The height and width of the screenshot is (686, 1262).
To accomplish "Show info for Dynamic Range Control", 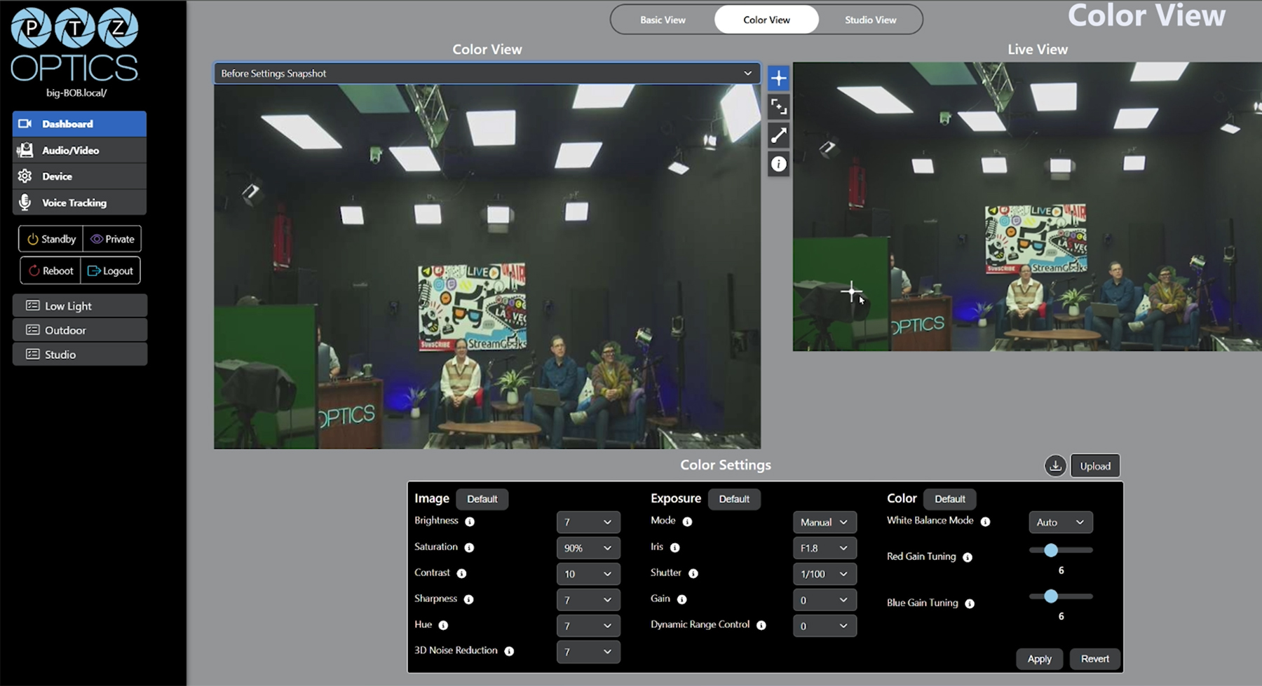I will pyautogui.click(x=761, y=625).
